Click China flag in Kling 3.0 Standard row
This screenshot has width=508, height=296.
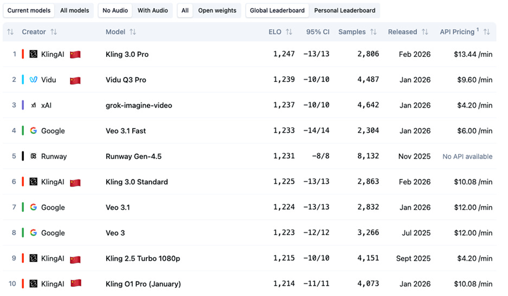75,182
